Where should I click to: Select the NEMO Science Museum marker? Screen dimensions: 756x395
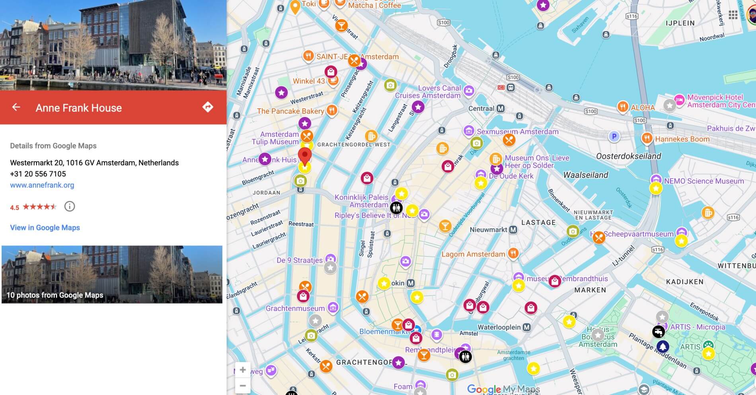[656, 180]
